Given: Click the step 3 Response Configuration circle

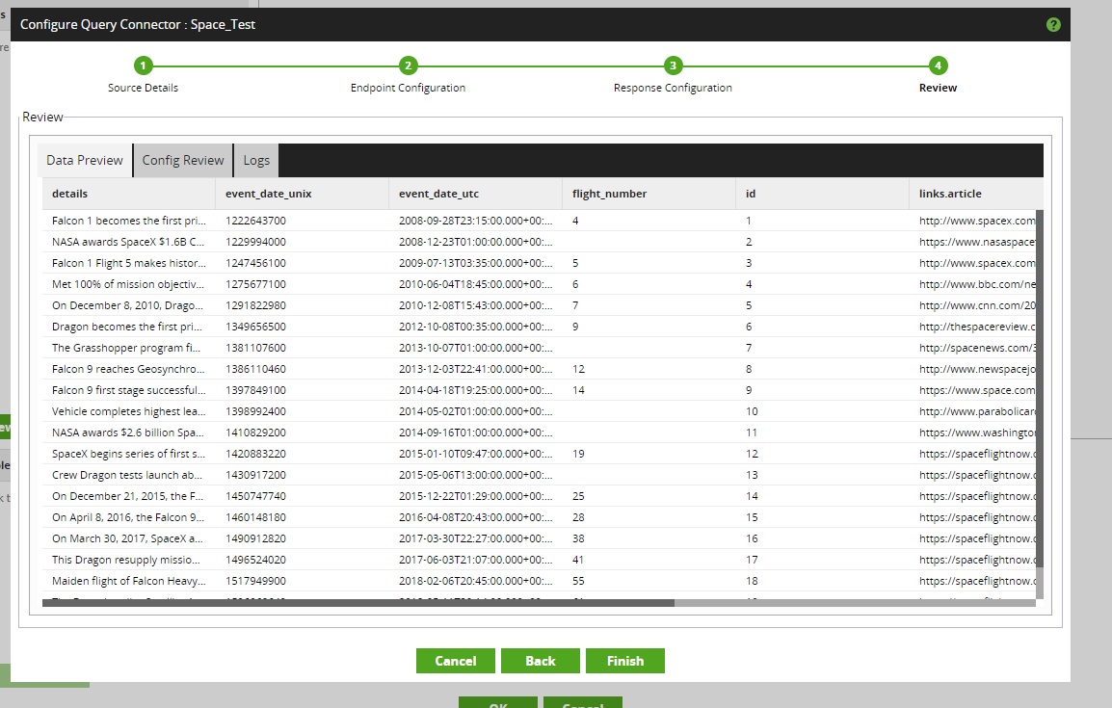Looking at the screenshot, I should 672,66.
